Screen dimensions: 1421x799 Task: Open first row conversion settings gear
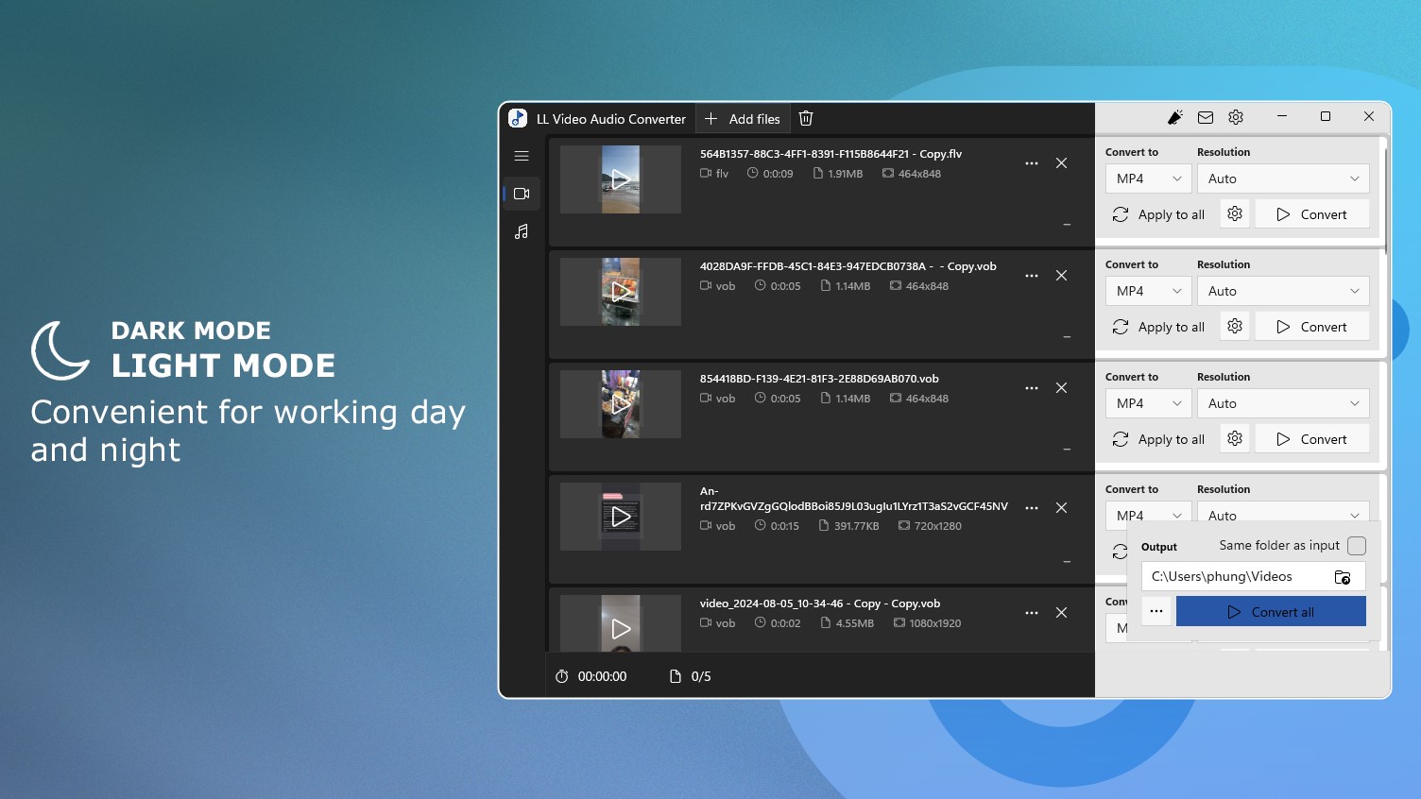[1235, 214]
